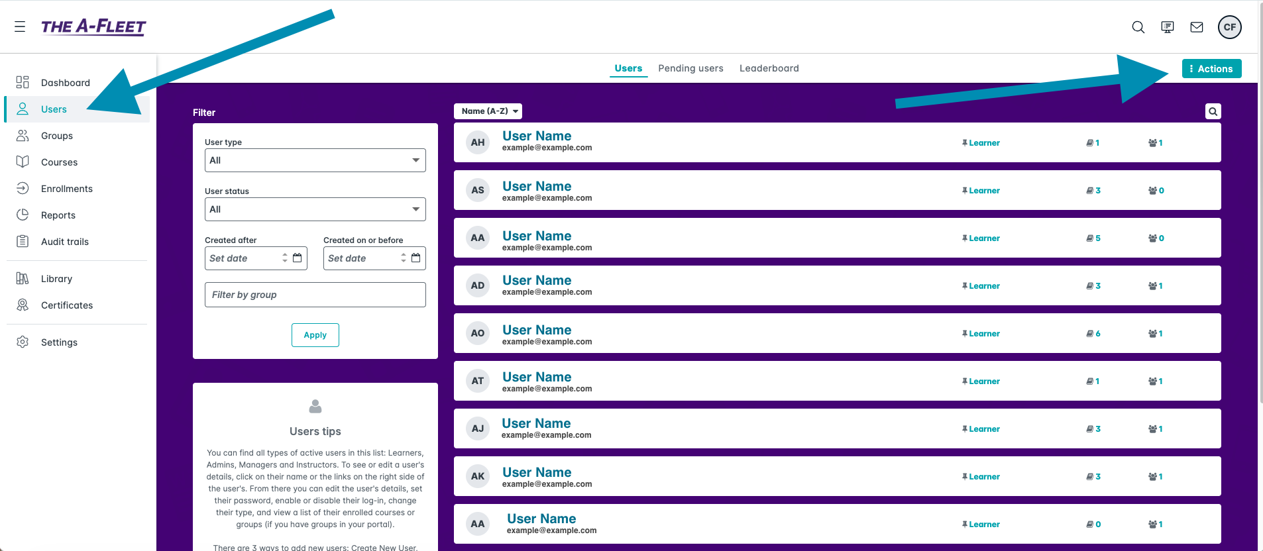Open the hamburger navigation menu
1263x551 pixels.
tap(20, 26)
